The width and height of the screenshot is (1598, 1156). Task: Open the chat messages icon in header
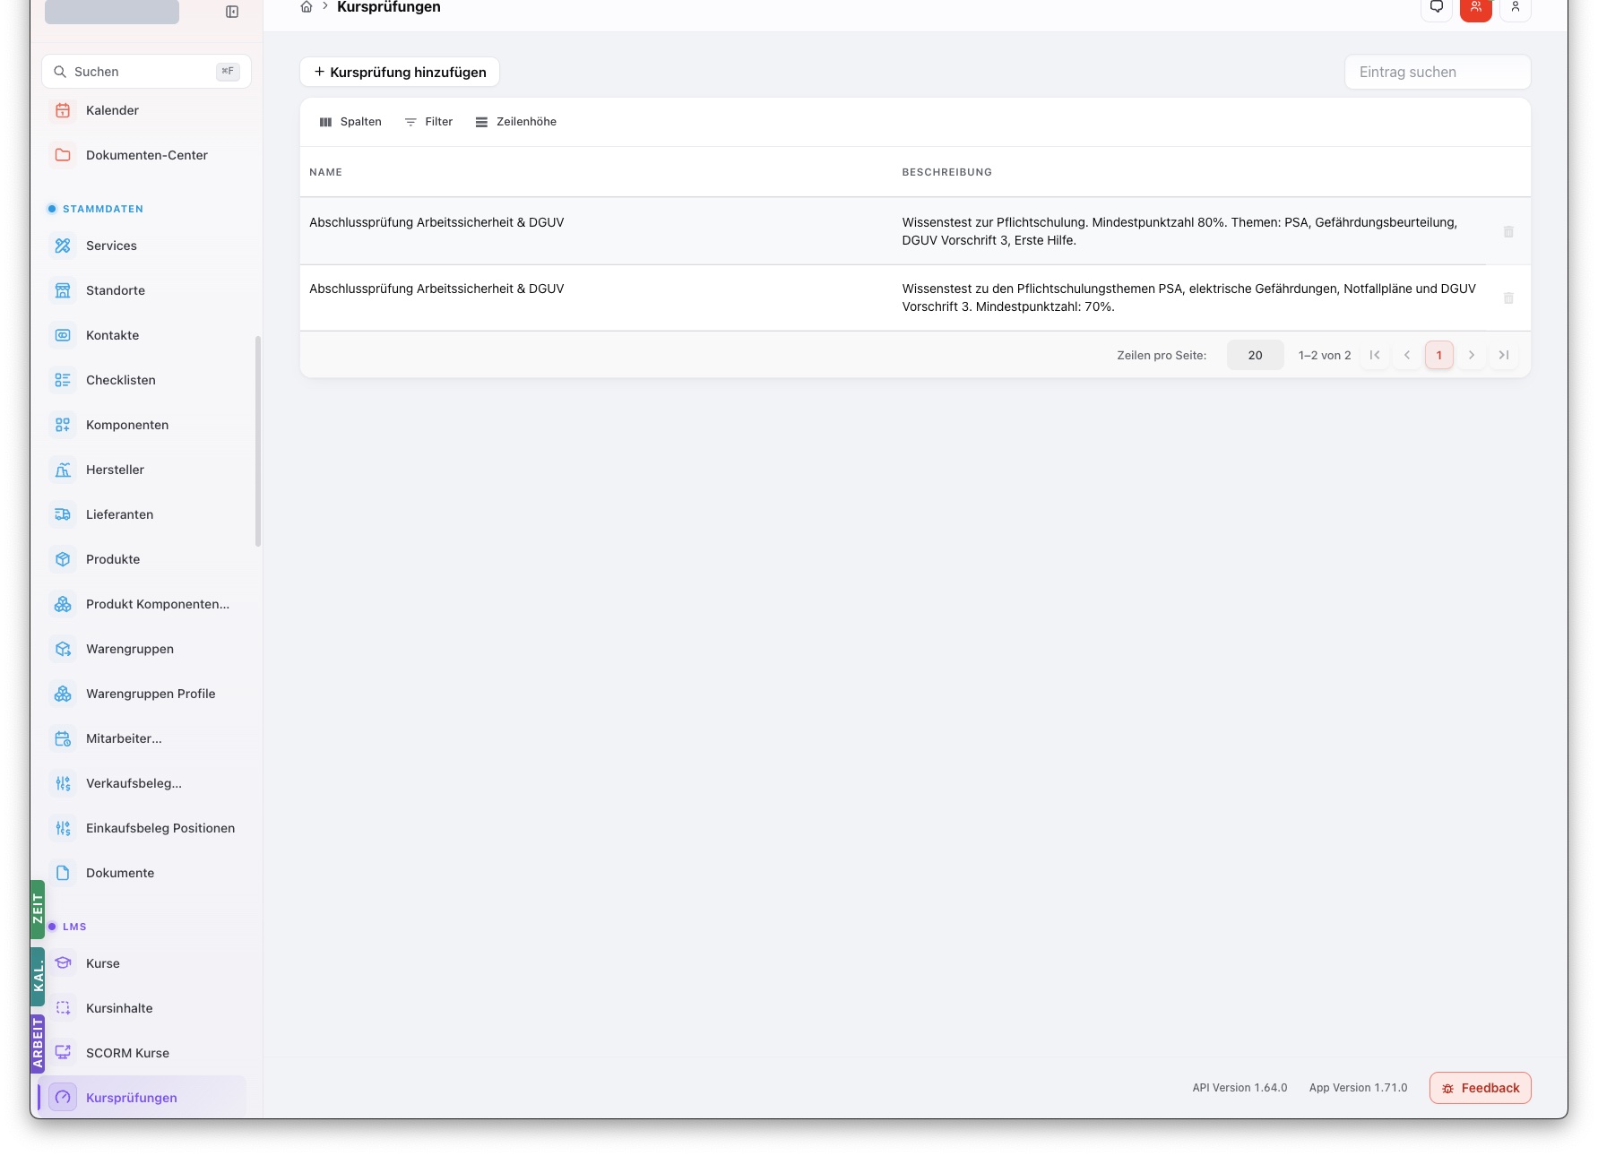1437,8
